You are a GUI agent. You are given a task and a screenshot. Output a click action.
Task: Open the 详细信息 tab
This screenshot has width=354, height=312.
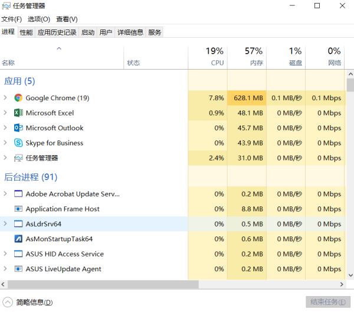tap(130, 32)
